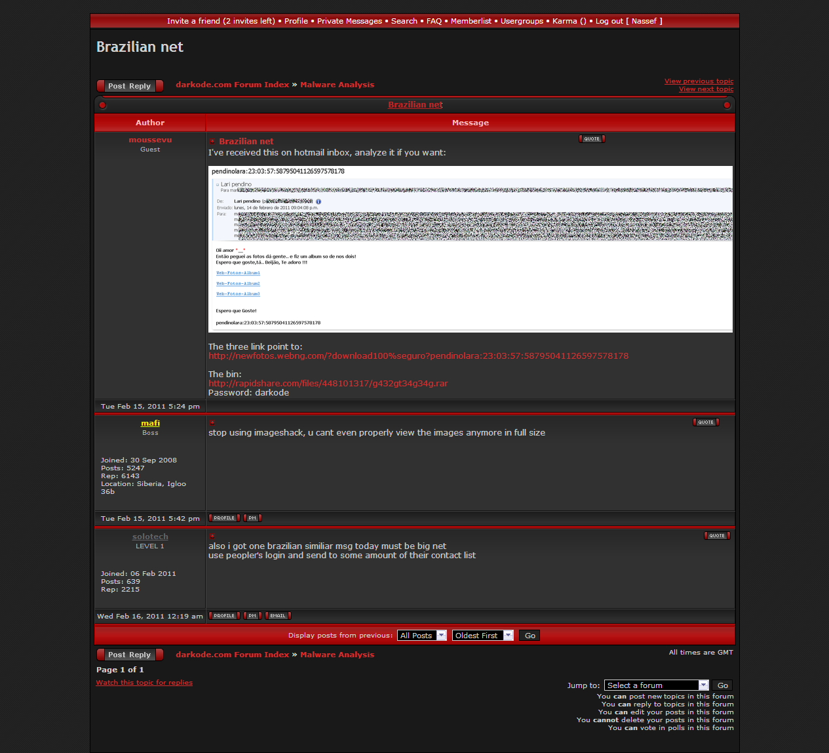
Task: Click the Quote icon on mafi's post
Action: (x=706, y=422)
